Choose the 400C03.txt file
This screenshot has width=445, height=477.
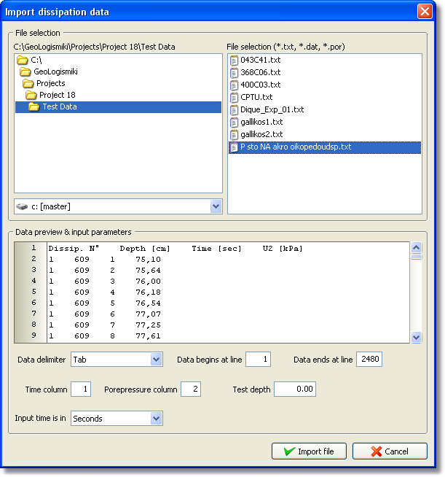(x=260, y=85)
